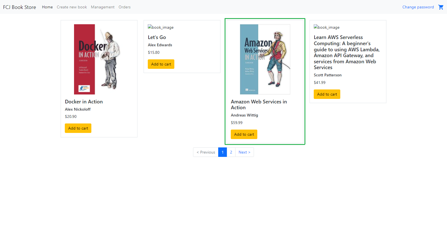
Task: Open the Orders menu item
Action: point(125,7)
